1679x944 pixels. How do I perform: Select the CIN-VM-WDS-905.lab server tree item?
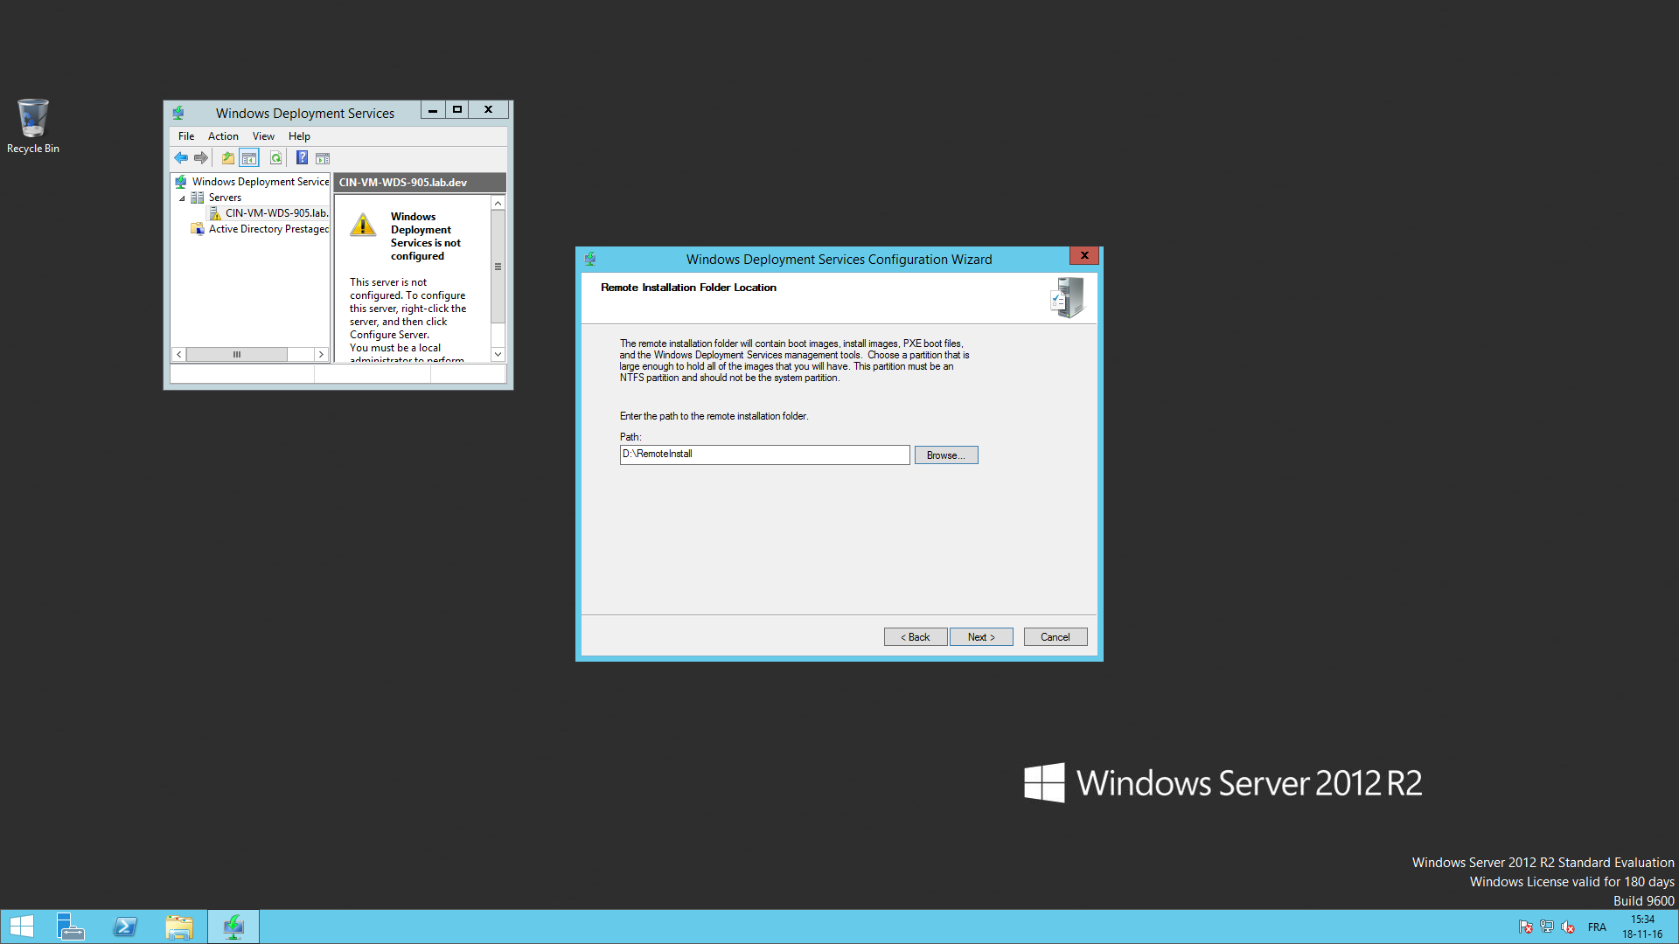pyautogui.click(x=276, y=213)
